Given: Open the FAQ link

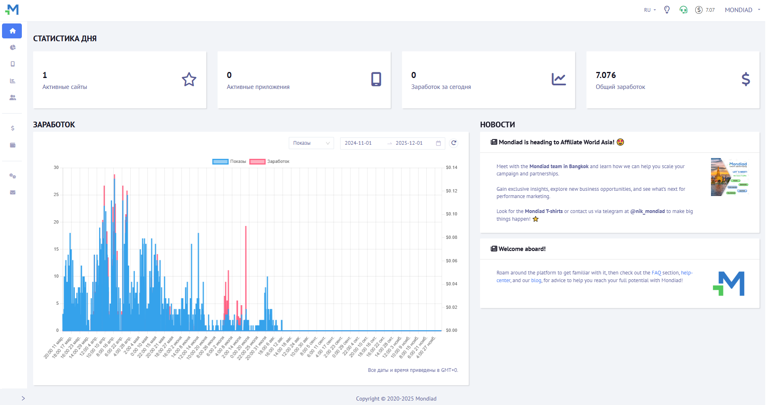Looking at the screenshot, I should [656, 273].
